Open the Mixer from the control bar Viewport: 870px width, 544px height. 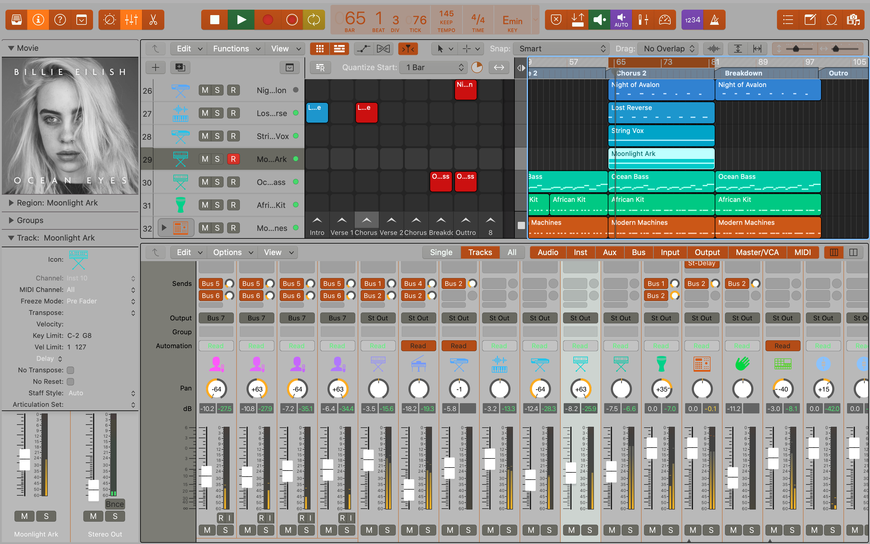(131, 20)
